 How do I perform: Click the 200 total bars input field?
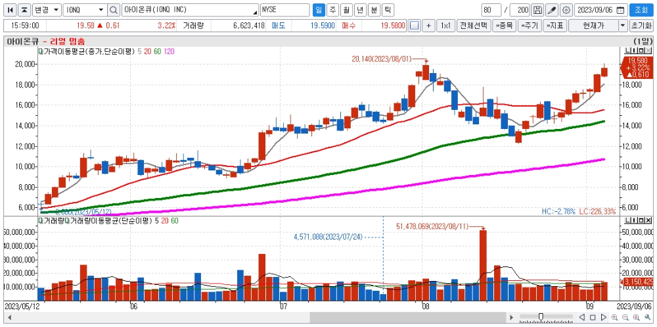(x=520, y=10)
